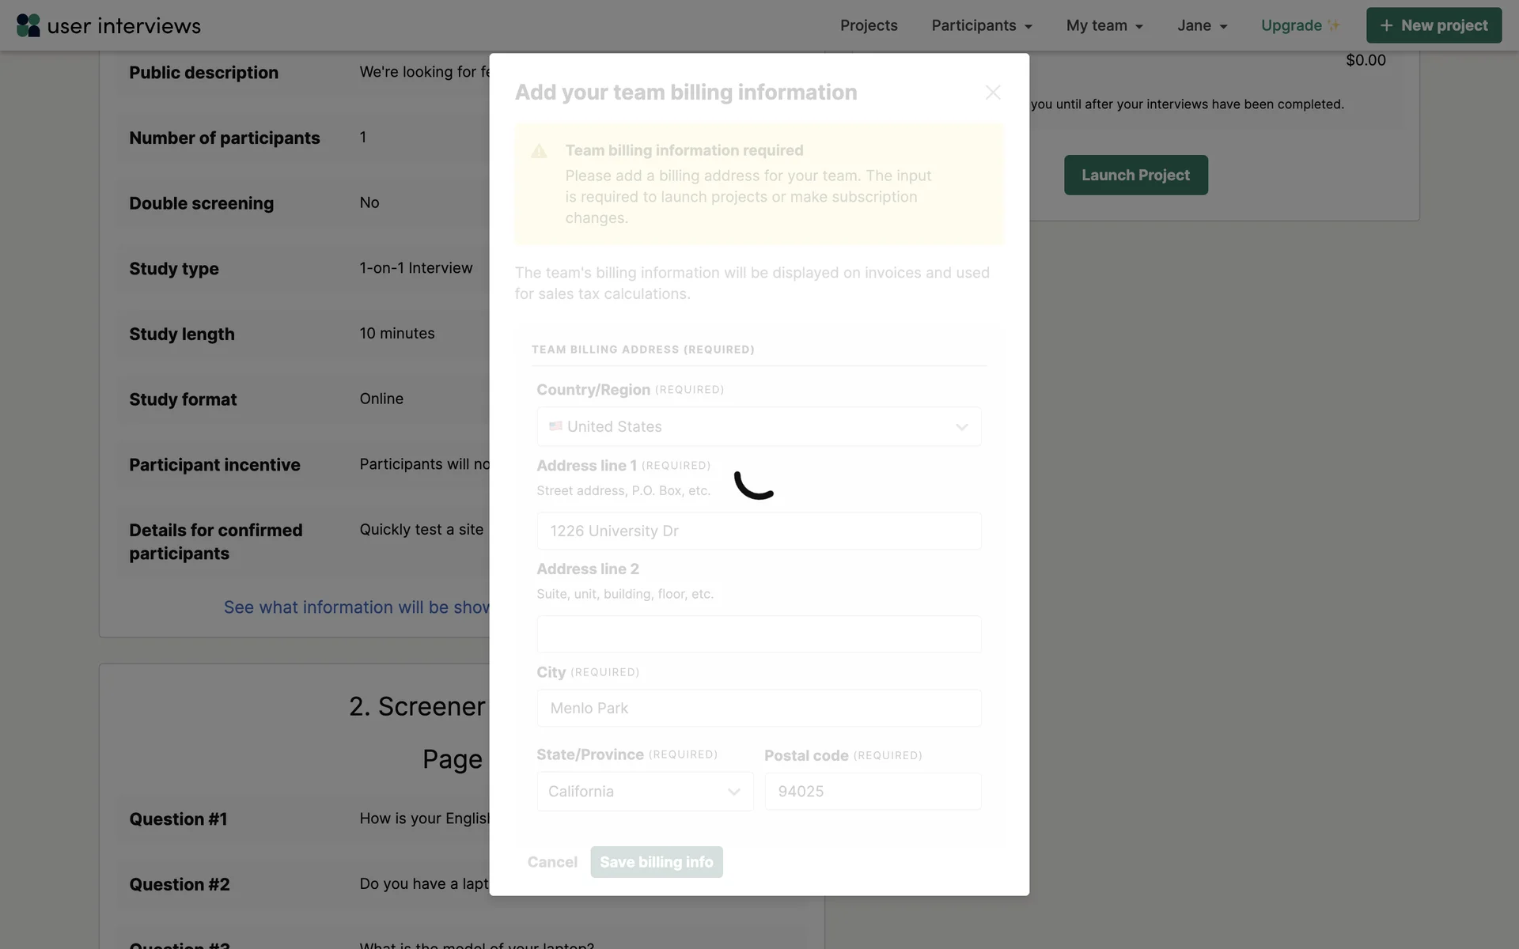Viewport: 1519px width, 949px height.
Task: Click the United States flag icon
Action: coord(555,426)
